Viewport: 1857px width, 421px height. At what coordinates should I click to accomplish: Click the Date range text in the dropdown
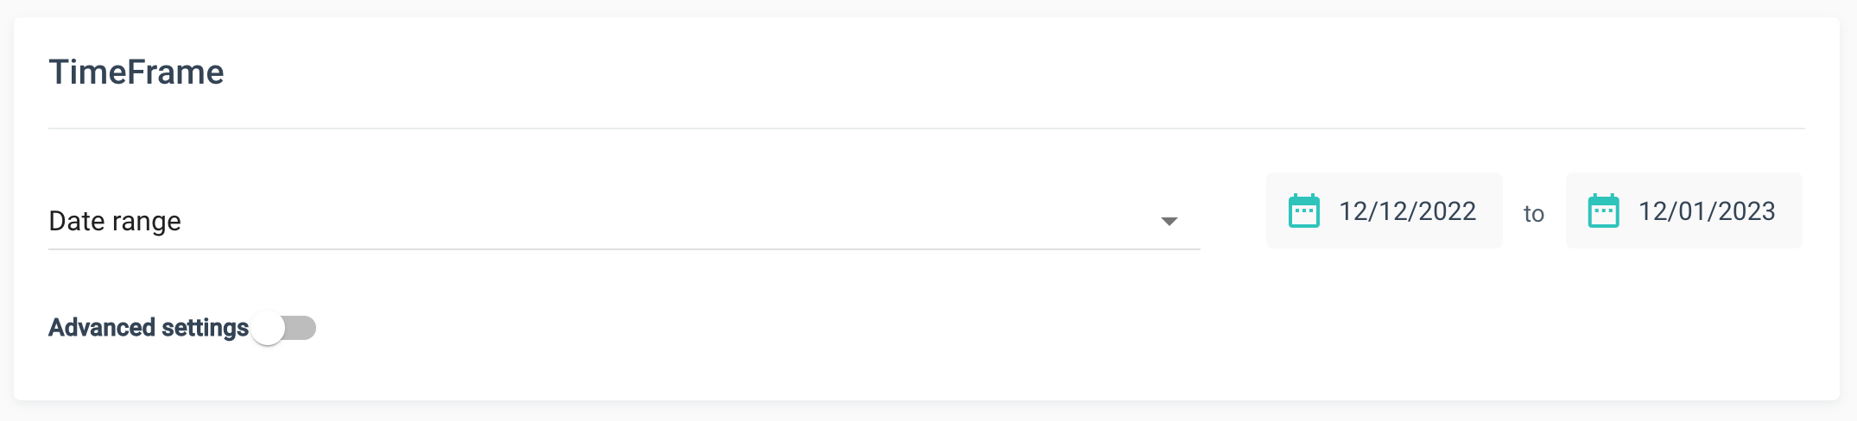tap(115, 222)
